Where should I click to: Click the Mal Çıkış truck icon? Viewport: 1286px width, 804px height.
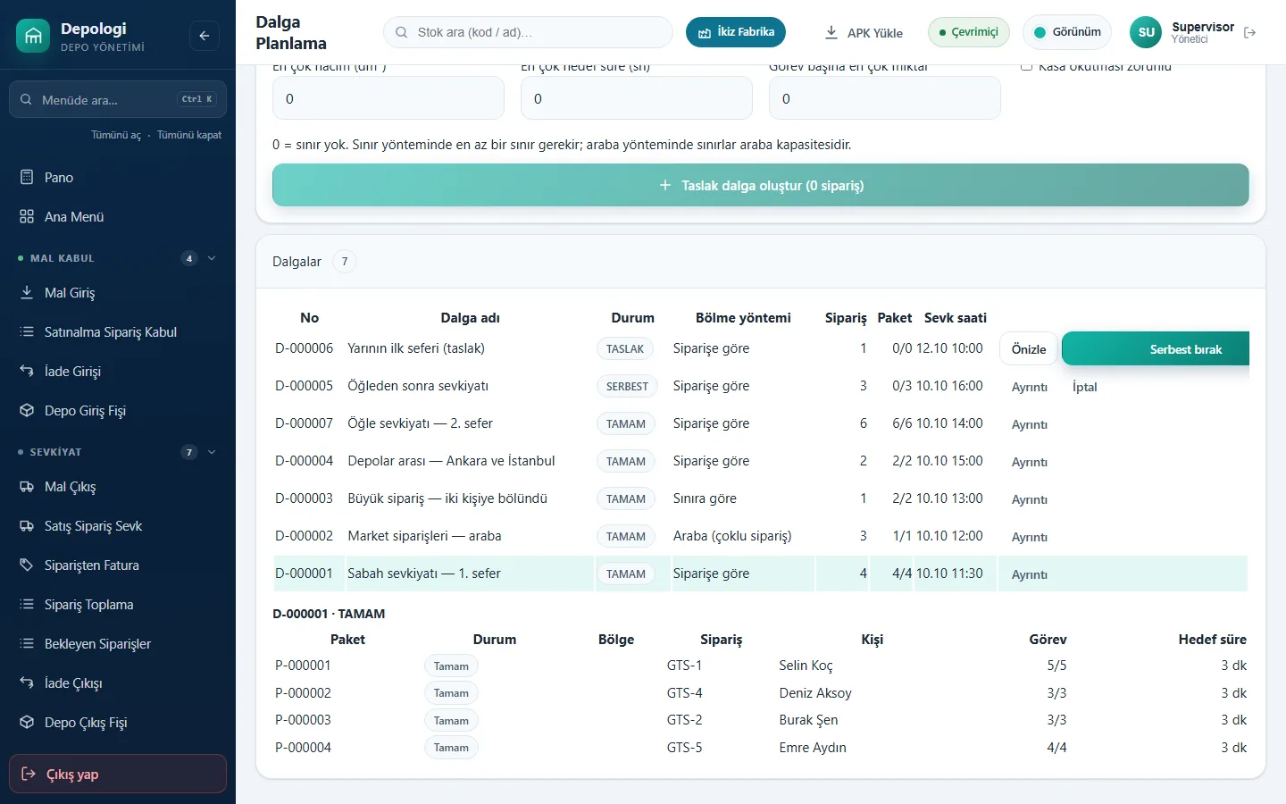point(27,486)
